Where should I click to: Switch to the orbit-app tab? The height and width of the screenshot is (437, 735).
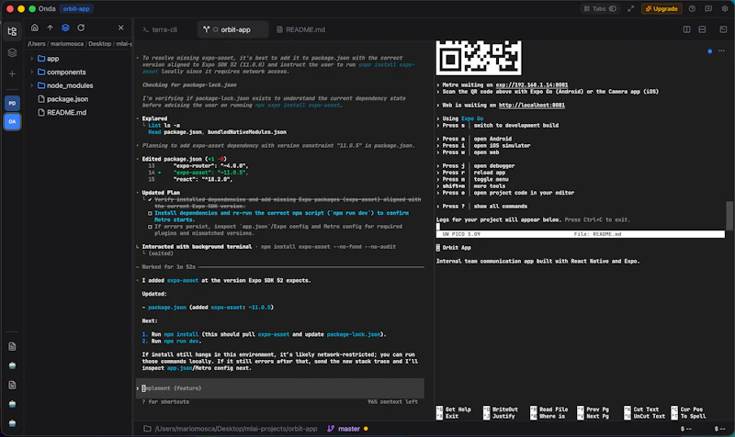[232, 29]
